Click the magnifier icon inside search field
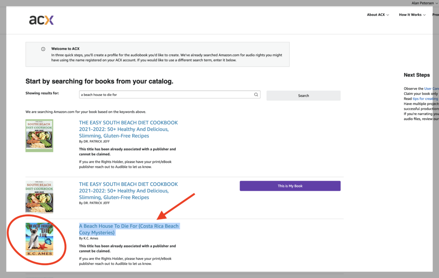 256,94
